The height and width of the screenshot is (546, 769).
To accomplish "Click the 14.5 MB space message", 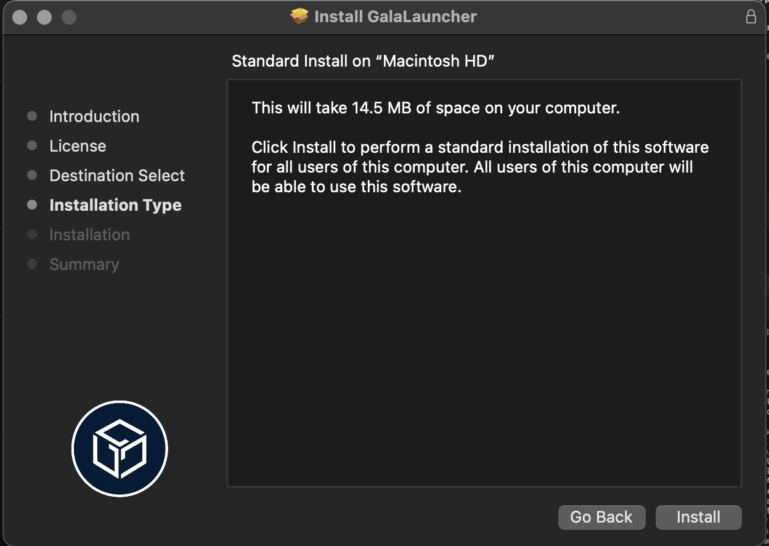I will point(436,108).
